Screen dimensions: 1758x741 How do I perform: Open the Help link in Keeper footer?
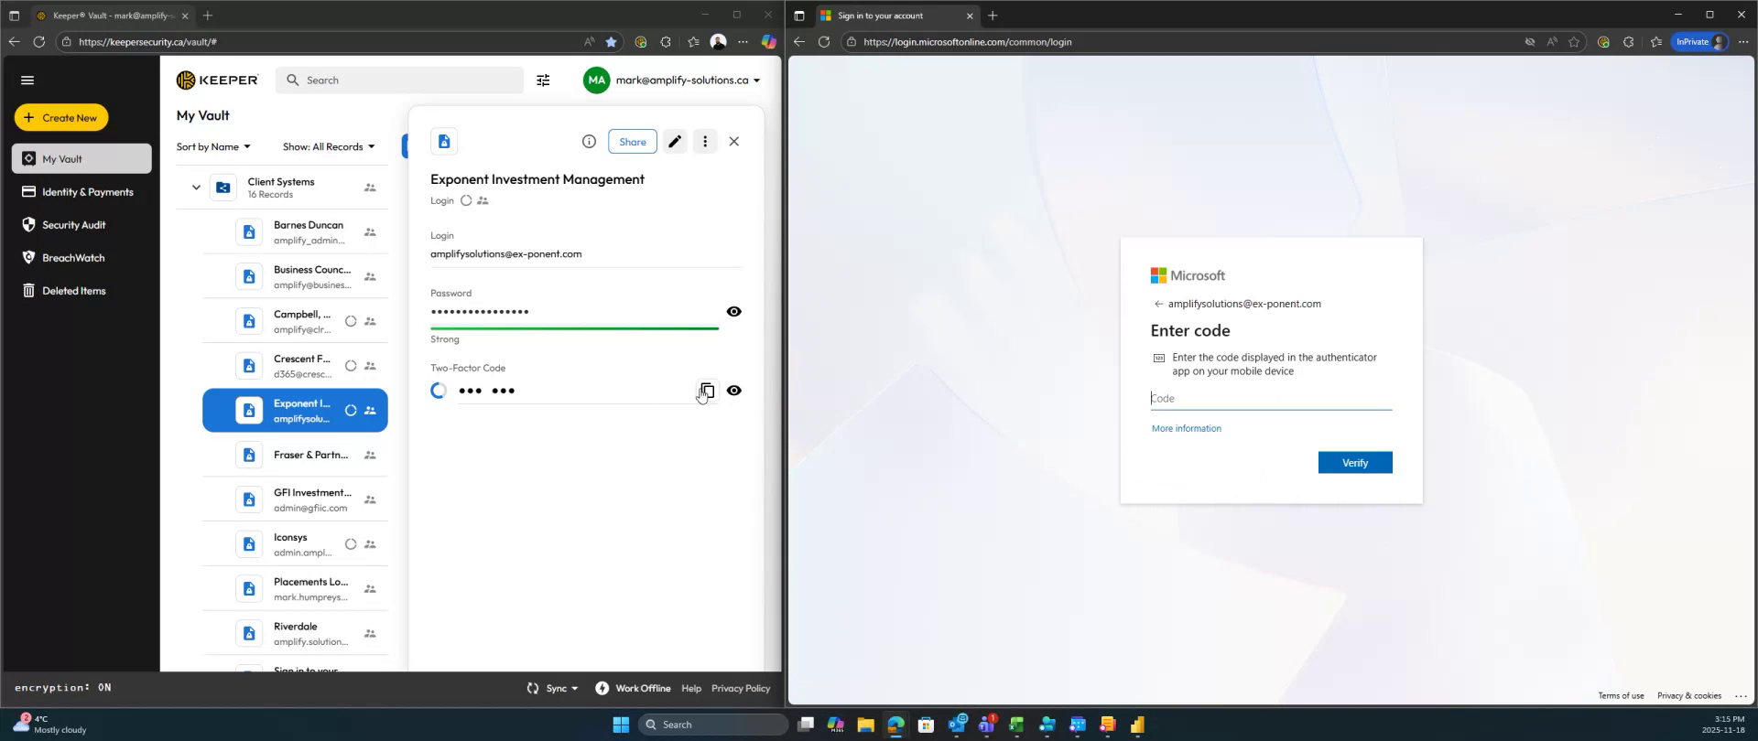pyautogui.click(x=691, y=689)
